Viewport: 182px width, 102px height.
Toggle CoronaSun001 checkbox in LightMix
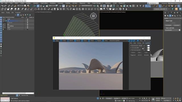(131, 48)
